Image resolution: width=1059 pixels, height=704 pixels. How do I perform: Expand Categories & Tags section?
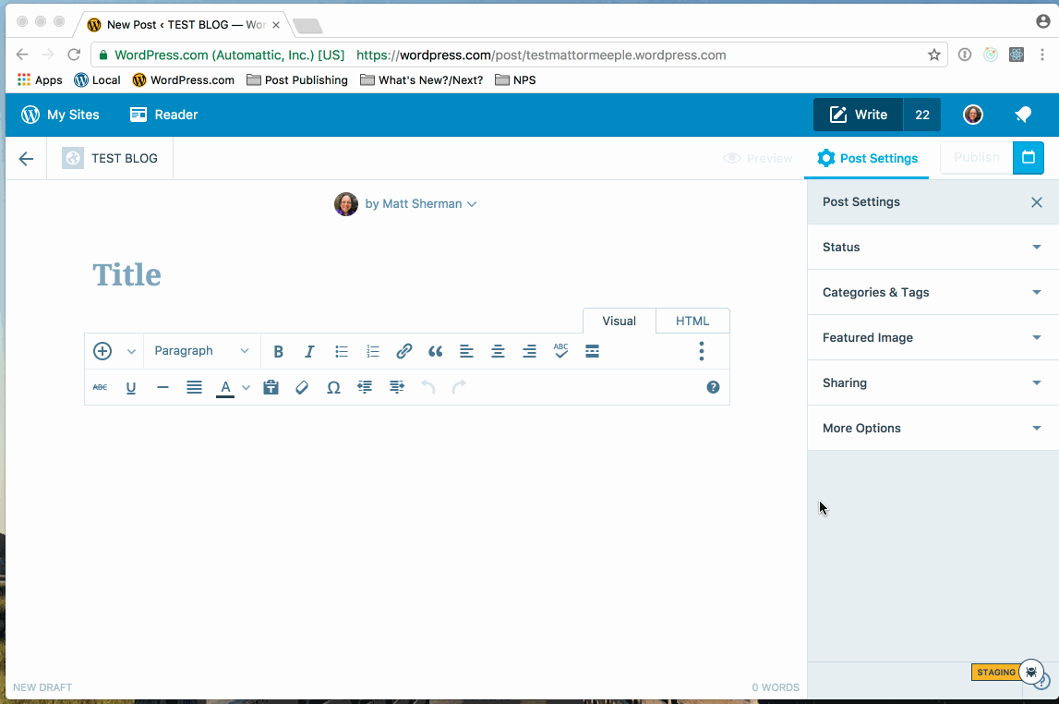[933, 293]
